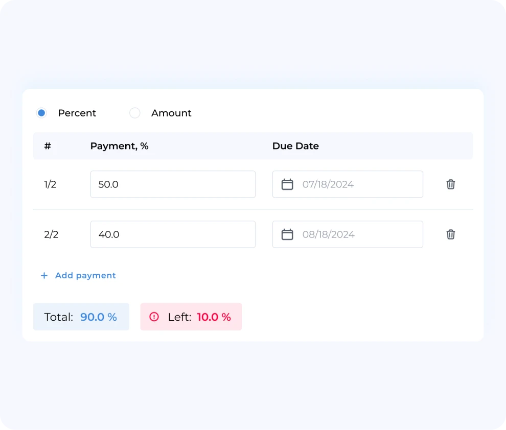The width and height of the screenshot is (506, 430).
Task: Click the 40.0 payment percent field
Action: coord(173,234)
